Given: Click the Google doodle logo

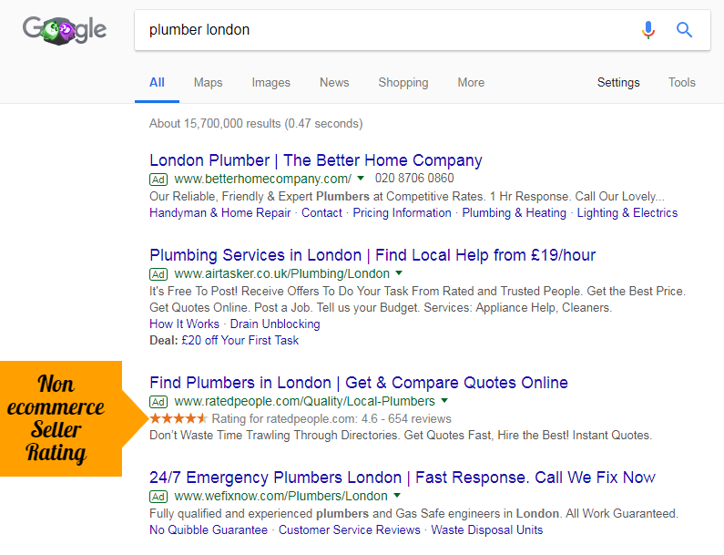Looking at the screenshot, I should tap(65, 30).
